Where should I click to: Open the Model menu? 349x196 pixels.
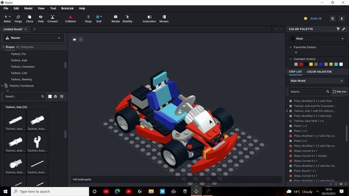[28, 8]
